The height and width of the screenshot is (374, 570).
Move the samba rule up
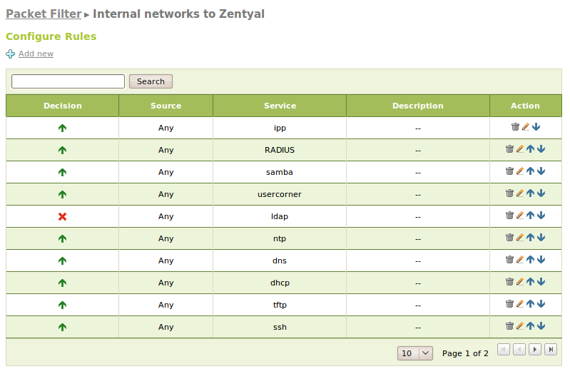(x=530, y=171)
